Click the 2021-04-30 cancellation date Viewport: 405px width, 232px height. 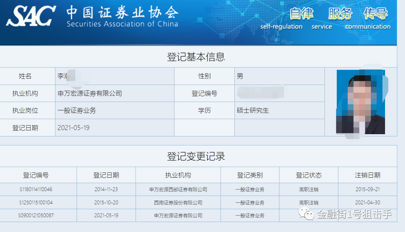point(367,203)
